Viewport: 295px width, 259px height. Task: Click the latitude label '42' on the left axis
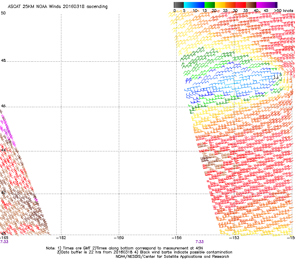click(x=3, y=192)
